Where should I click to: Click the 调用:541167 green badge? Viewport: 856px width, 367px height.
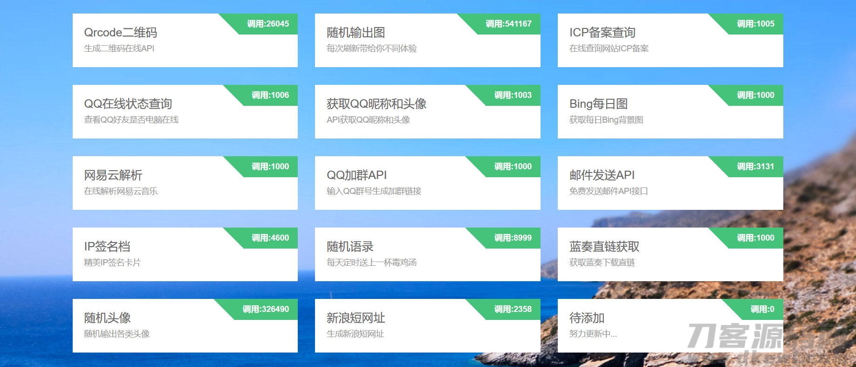(x=508, y=24)
